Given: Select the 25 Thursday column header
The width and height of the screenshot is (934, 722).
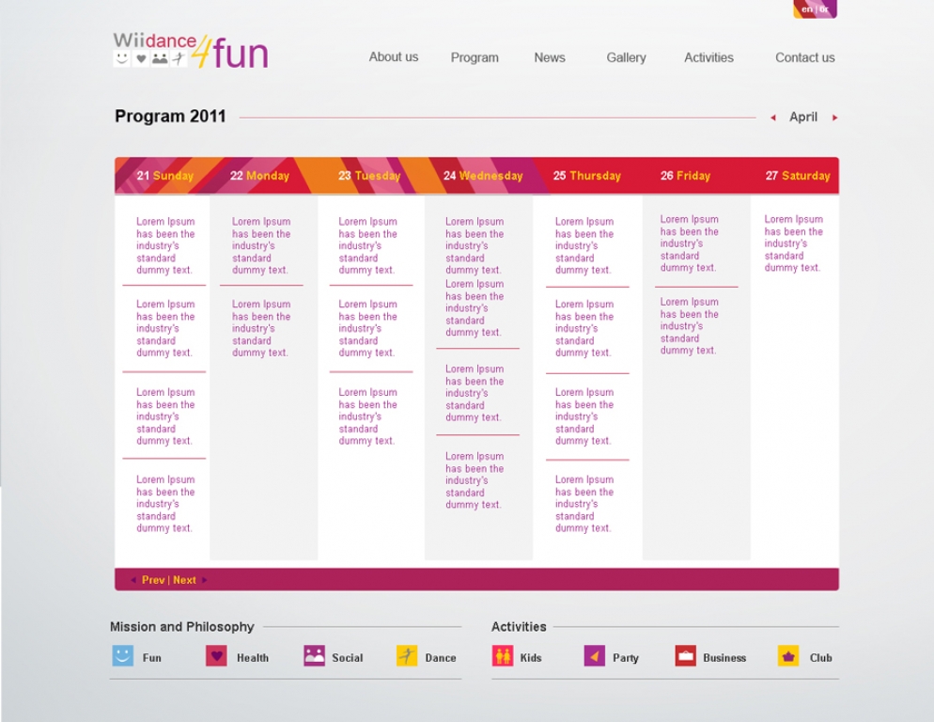Looking at the screenshot, I should (x=586, y=176).
